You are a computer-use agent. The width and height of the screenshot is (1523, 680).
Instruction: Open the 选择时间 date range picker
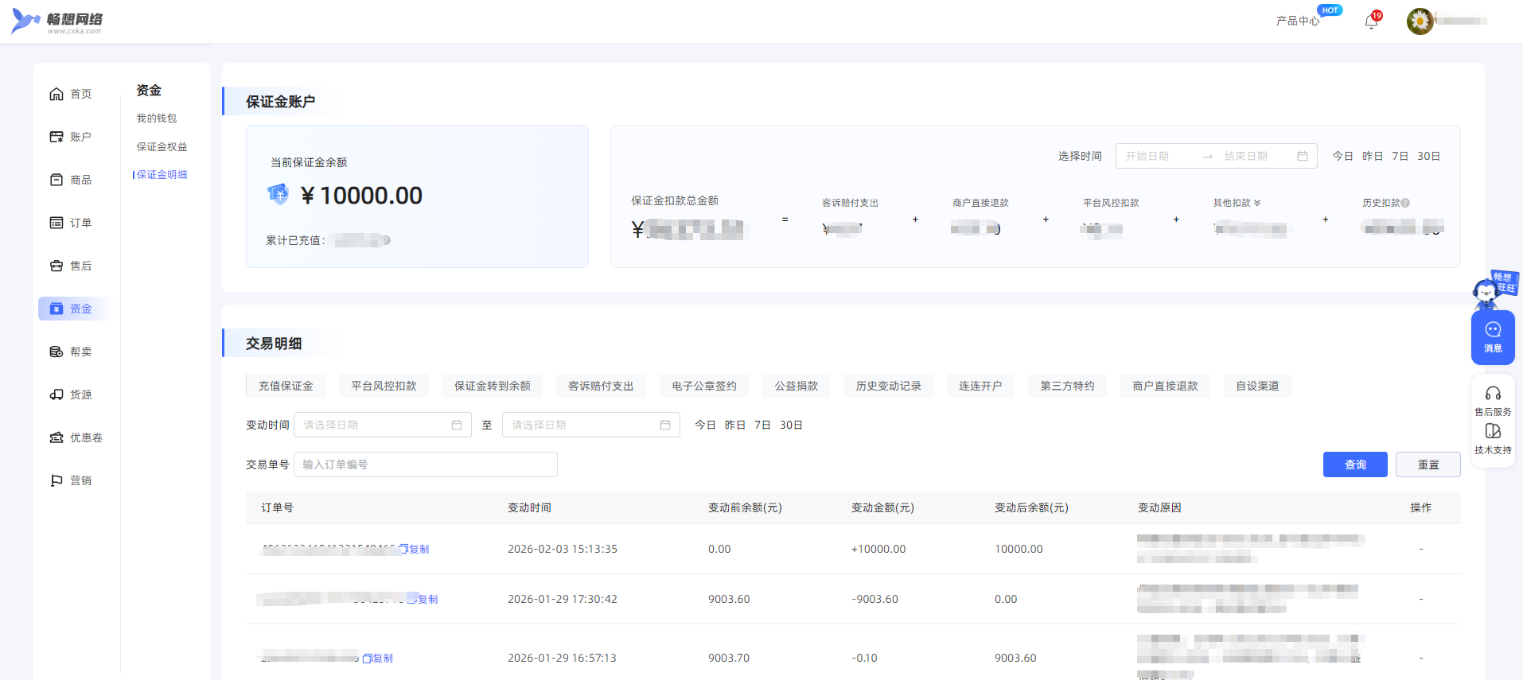pyautogui.click(x=1215, y=156)
